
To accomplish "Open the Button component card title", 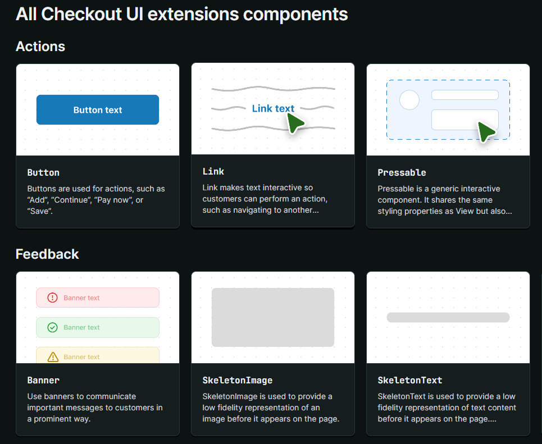I will 43,172.
